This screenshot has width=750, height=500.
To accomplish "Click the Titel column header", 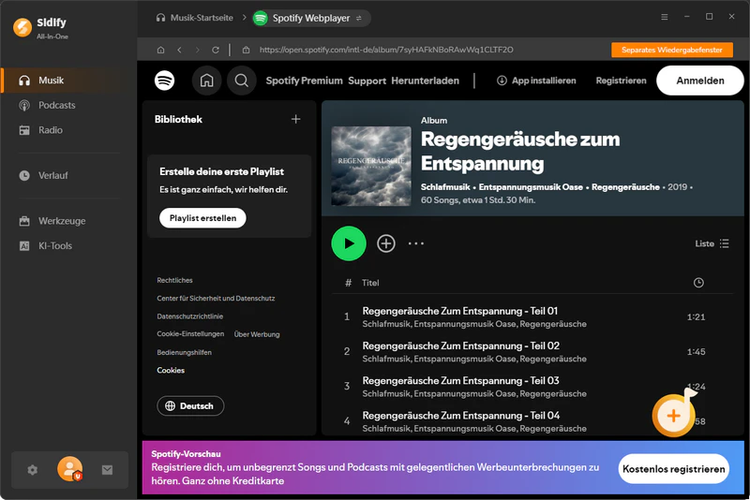I will coord(370,283).
